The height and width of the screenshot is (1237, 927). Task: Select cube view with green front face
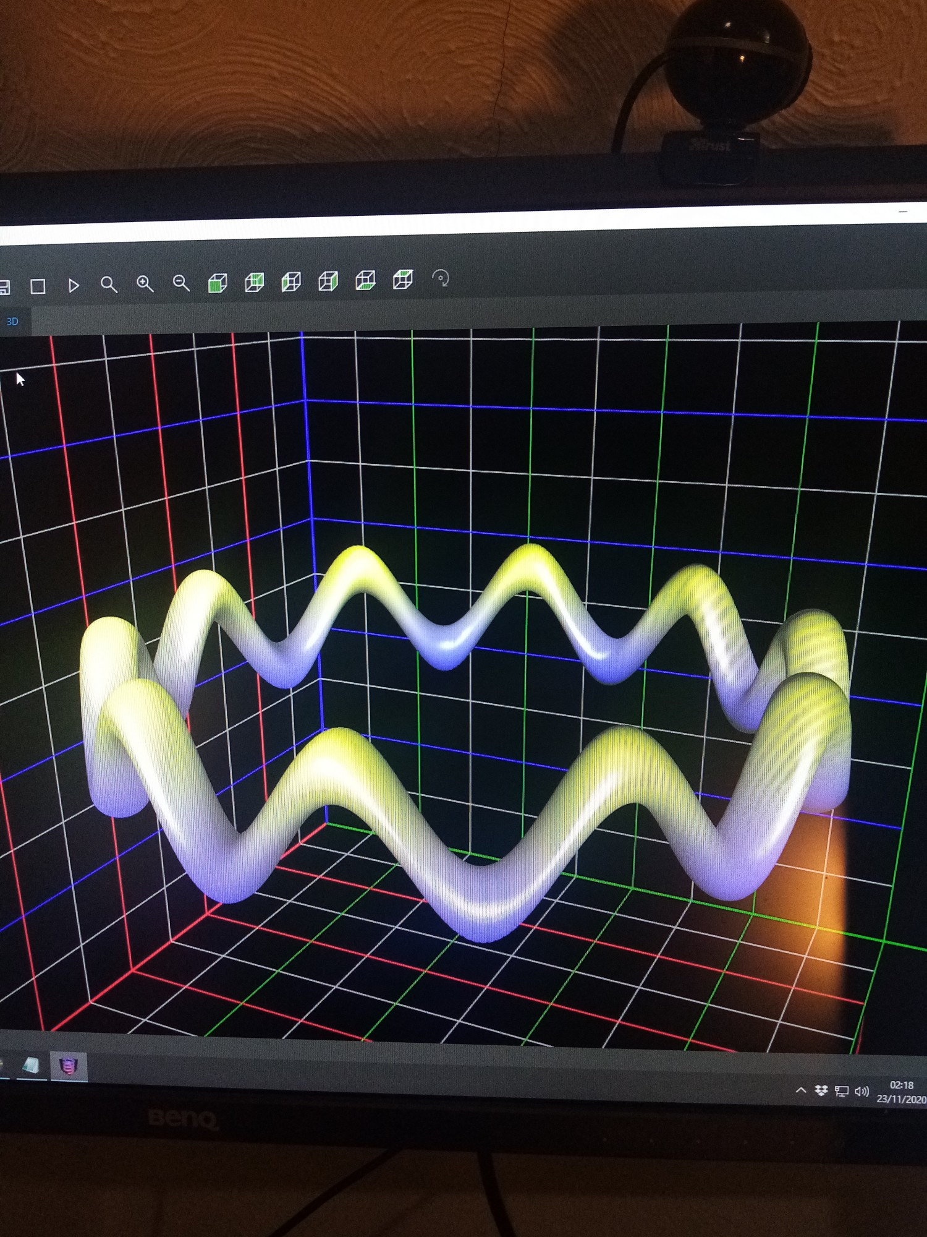click(218, 283)
